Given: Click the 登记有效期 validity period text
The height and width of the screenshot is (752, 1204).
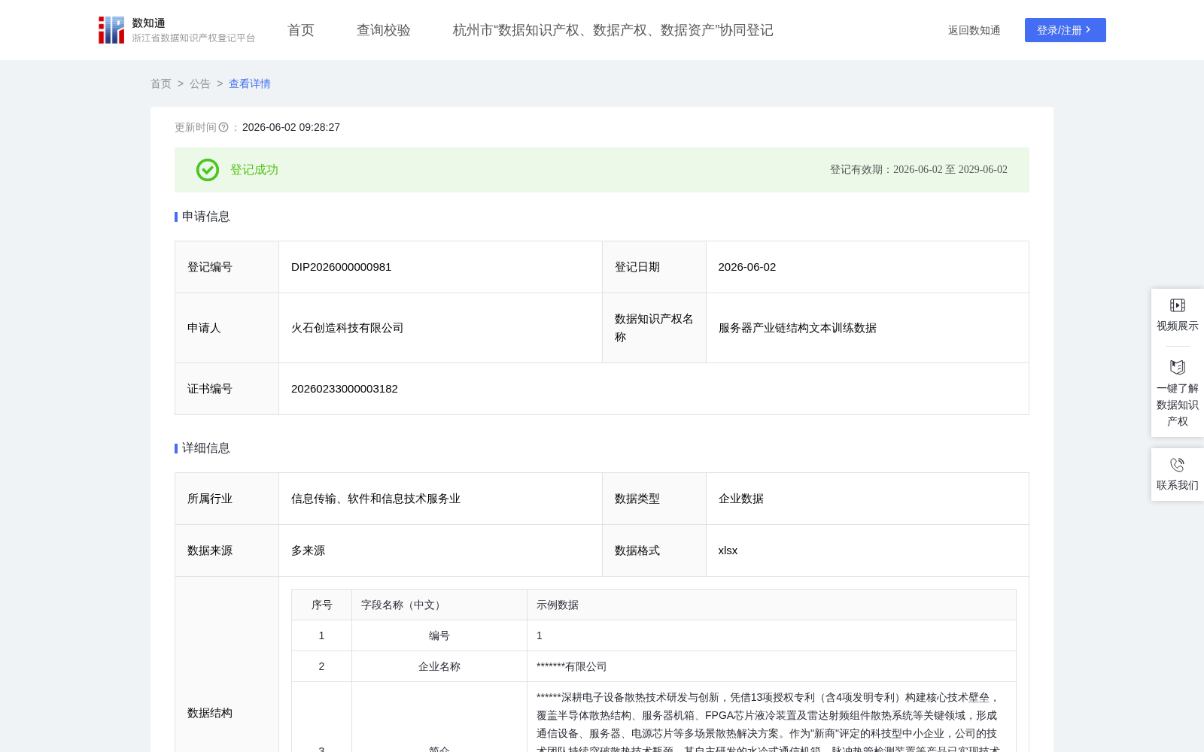Looking at the screenshot, I should (x=919, y=170).
